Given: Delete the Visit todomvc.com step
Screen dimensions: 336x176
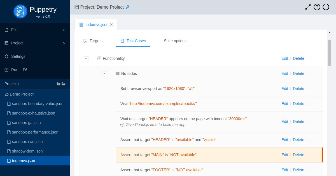Looking at the screenshot, I should [298, 104].
